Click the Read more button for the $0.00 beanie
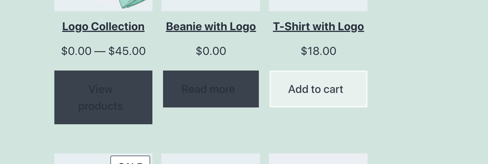Screen dimensions: 488x164 point(211,89)
